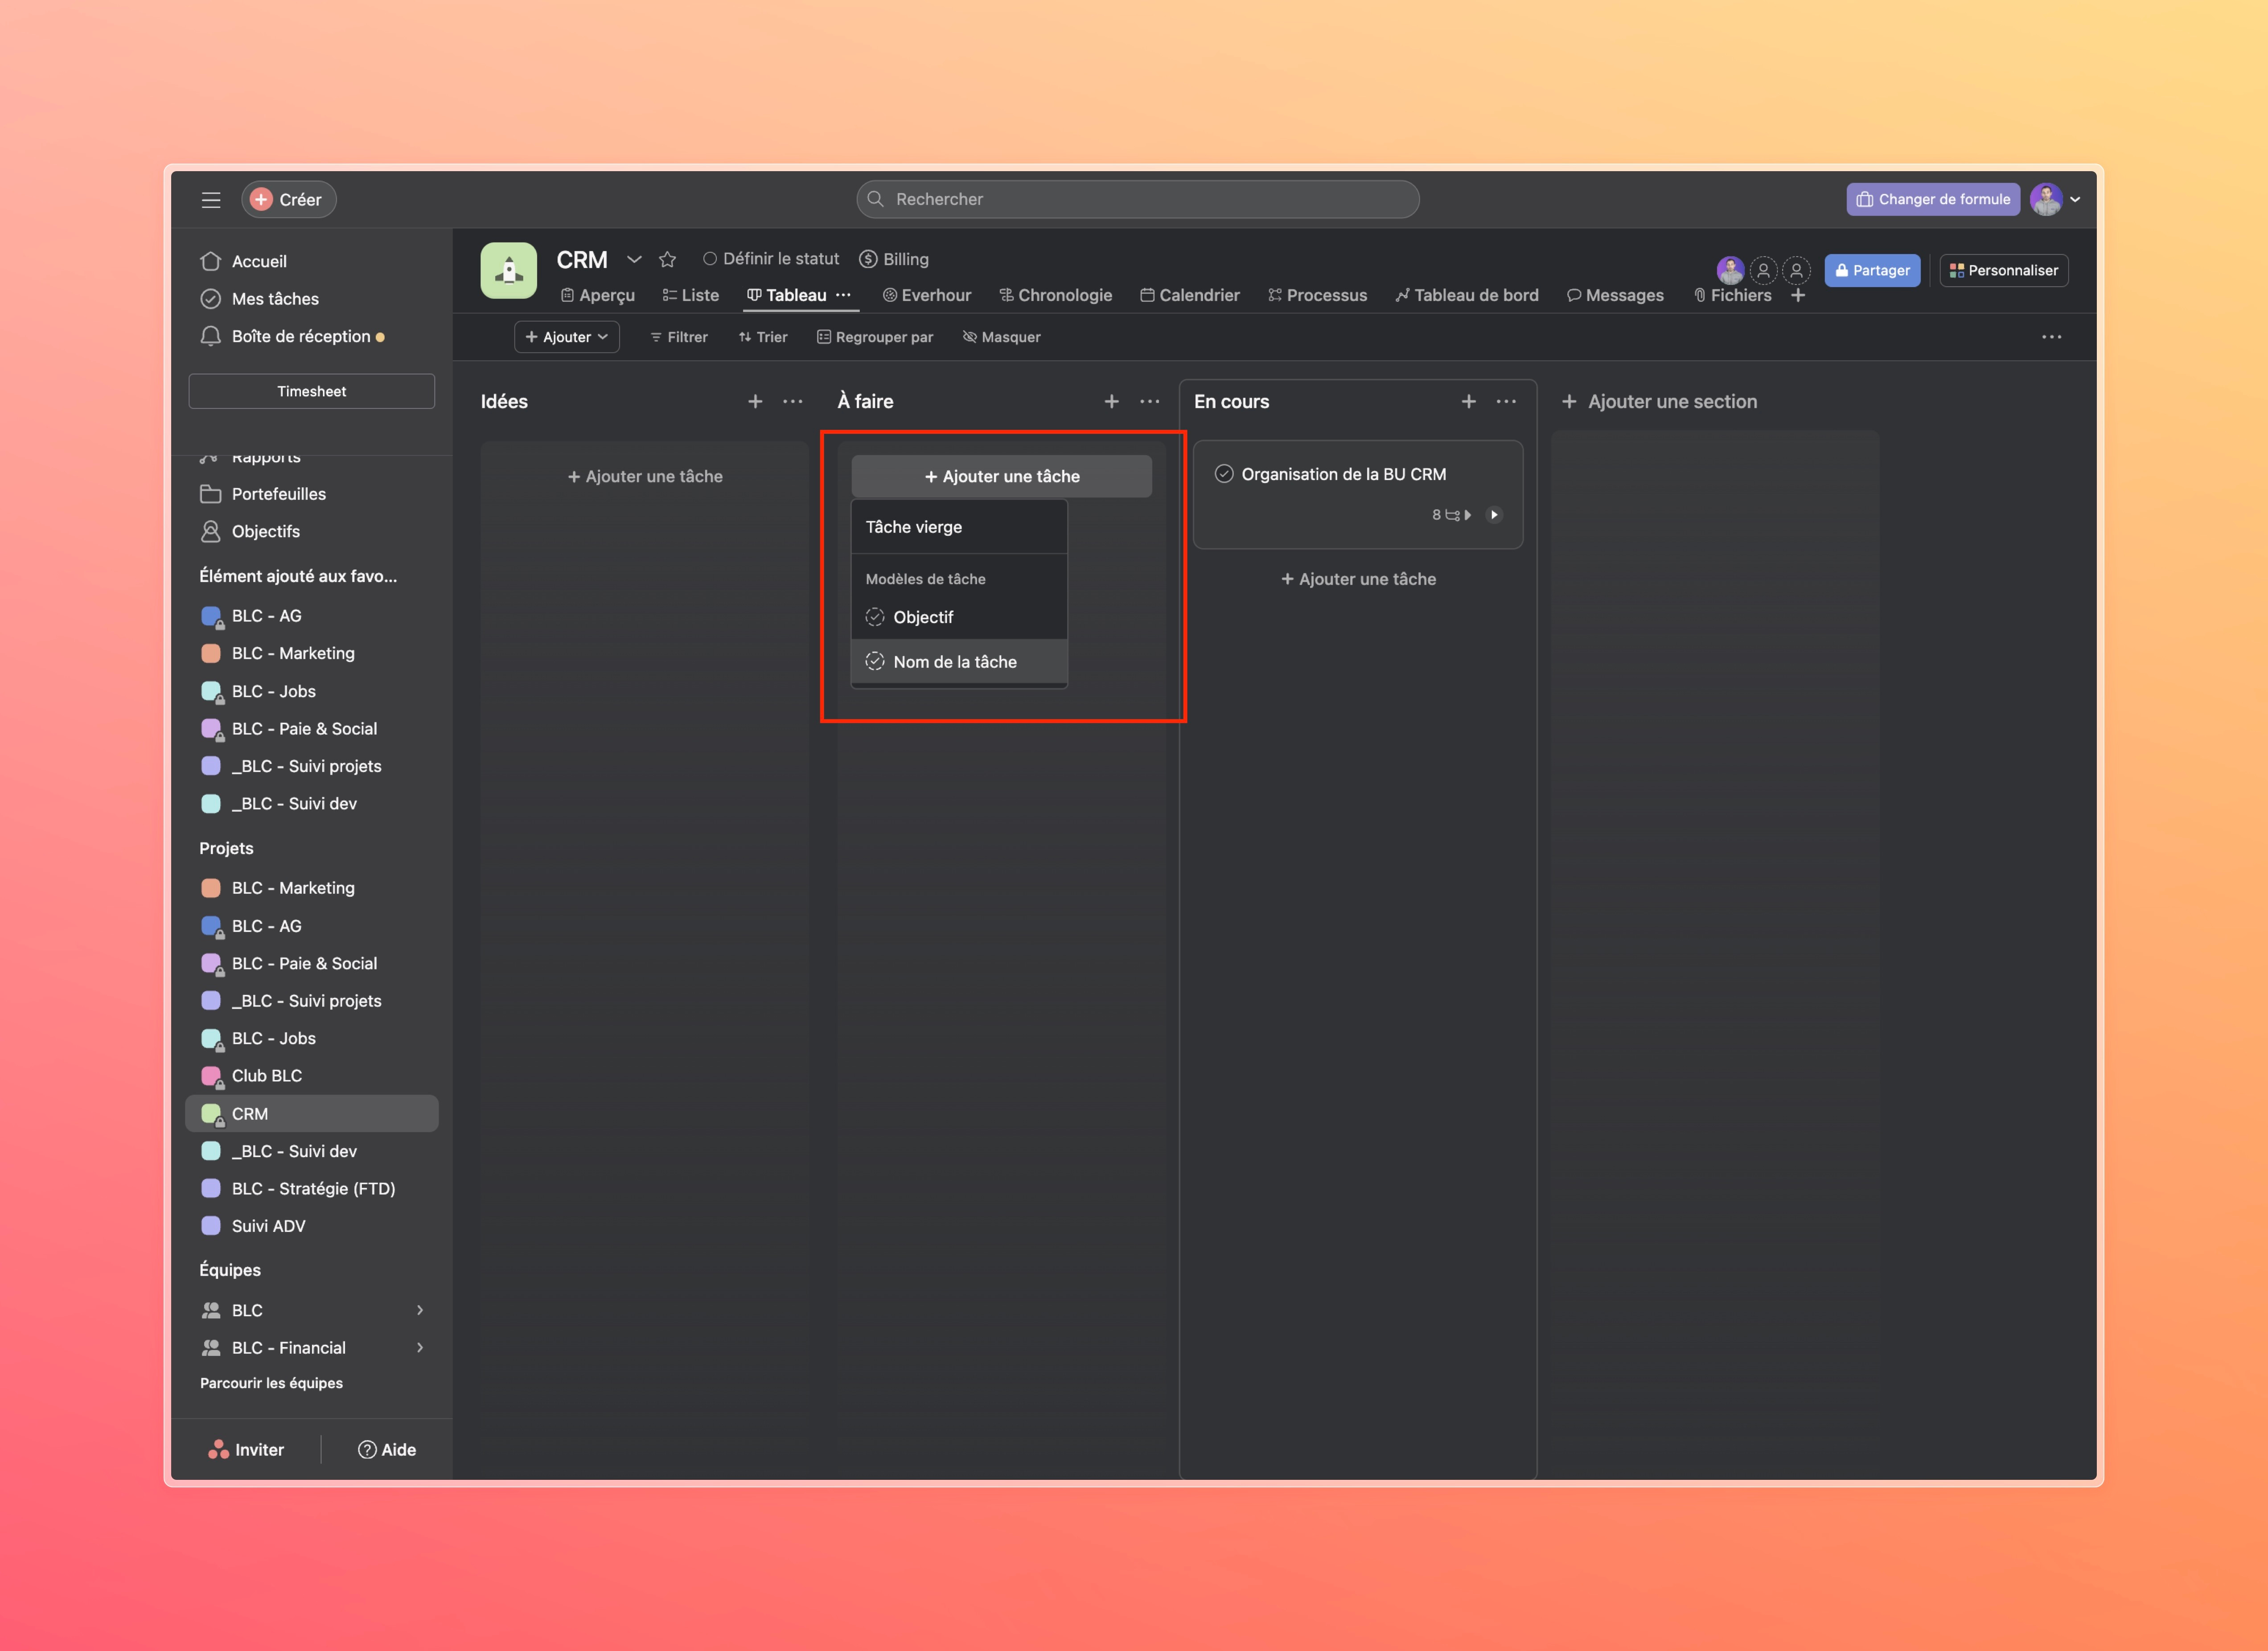Open the Tableau de bord tab
Viewport: 2268px width, 1651px height.
[1467, 295]
